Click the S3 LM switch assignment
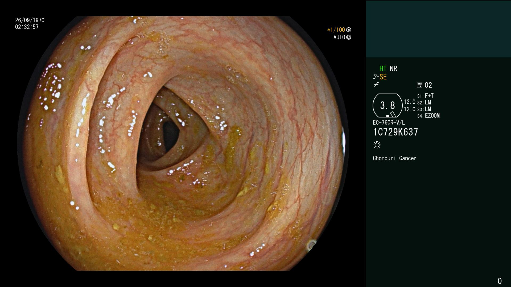This screenshot has width=511, height=287. (x=424, y=109)
